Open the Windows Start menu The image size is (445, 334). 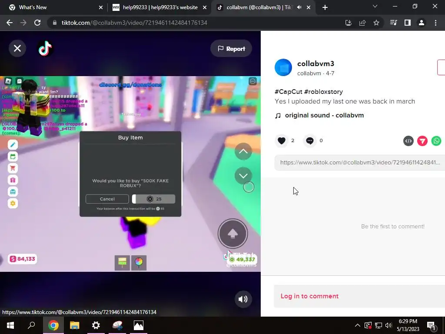[x=10, y=325]
